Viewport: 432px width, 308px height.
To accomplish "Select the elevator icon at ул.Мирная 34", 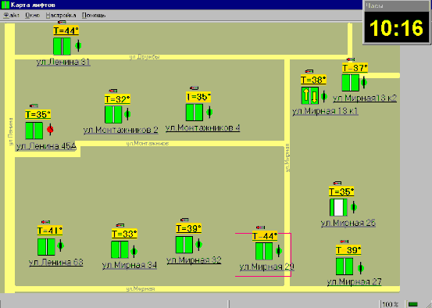I will 120,250.
